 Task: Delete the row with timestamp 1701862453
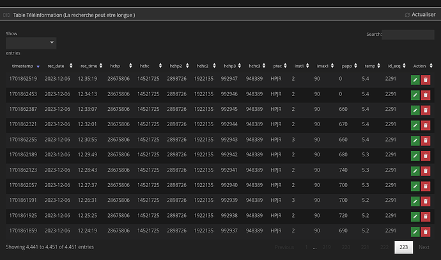pyautogui.click(x=426, y=95)
